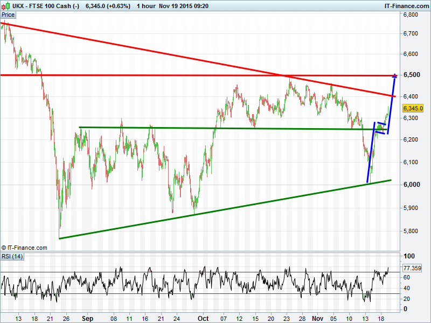Viewport: 431px width, 323px height.
Task: Click the RSI value tag 77.359
Action: [x=412, y=268]
